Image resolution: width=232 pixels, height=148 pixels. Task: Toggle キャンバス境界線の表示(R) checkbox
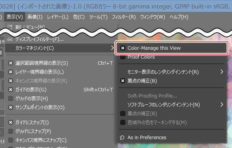pos(11,81)
